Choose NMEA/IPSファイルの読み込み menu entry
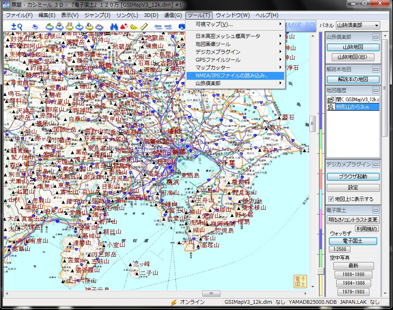Viewport: 393px width, 310px height. [x=235, y=75]
